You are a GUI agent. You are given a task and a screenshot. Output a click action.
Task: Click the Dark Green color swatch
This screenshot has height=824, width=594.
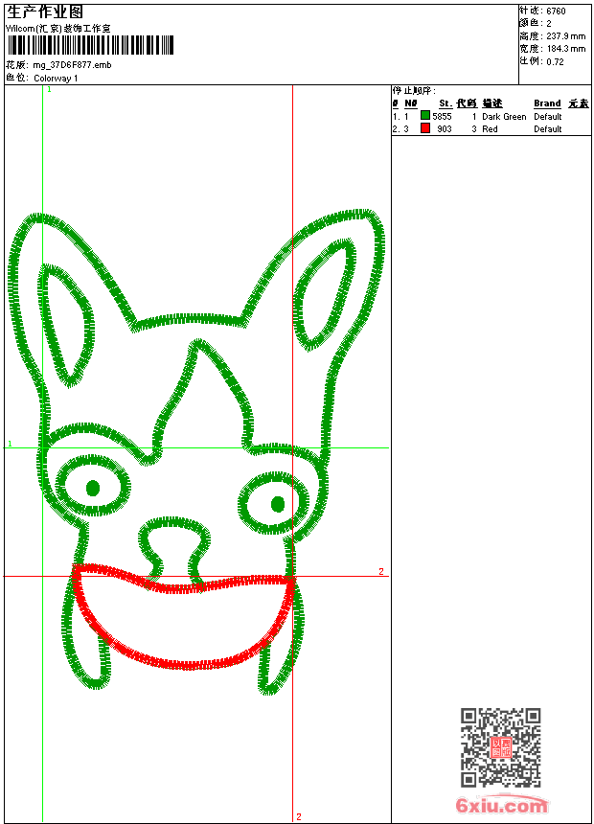(425, 116)
